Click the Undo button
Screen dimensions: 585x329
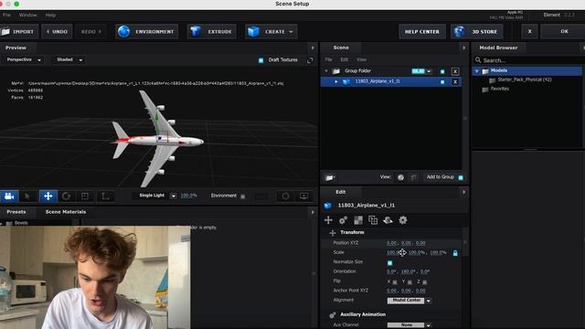(x=57, y=32)
